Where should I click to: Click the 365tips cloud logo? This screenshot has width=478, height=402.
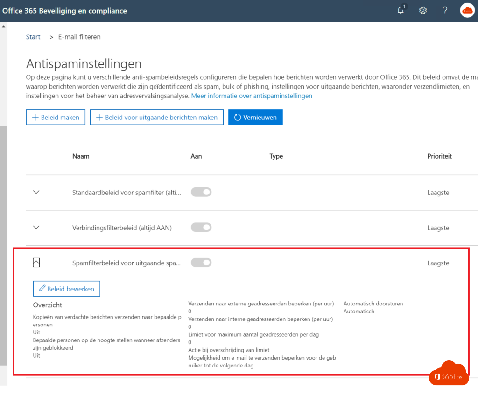point(449,374)
